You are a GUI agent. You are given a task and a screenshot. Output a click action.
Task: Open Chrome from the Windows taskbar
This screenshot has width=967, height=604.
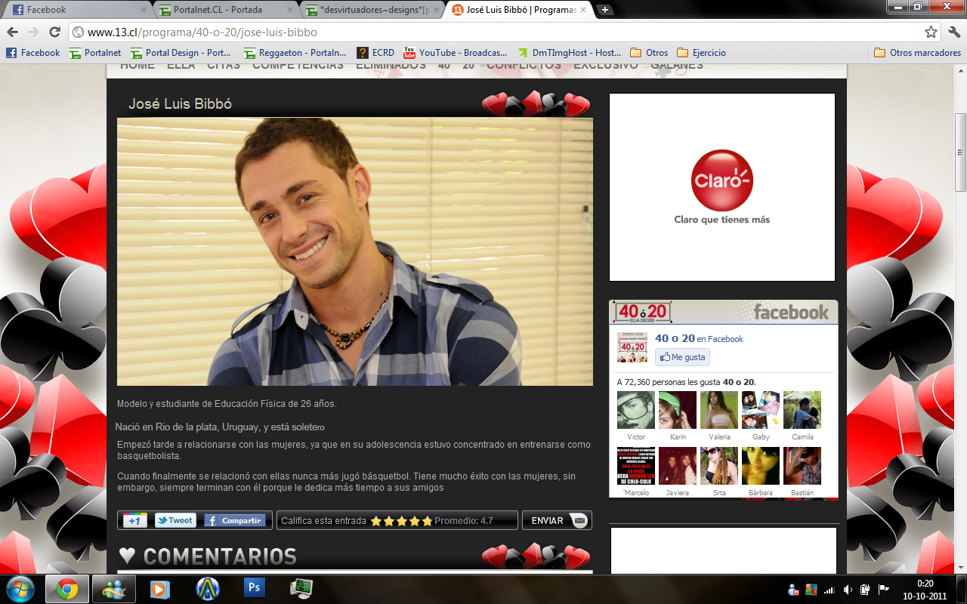[67, 588]
